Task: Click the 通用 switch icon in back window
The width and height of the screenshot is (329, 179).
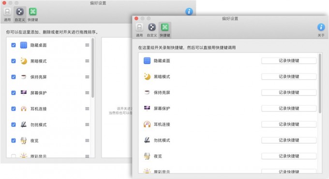Action: coord(7,12)
